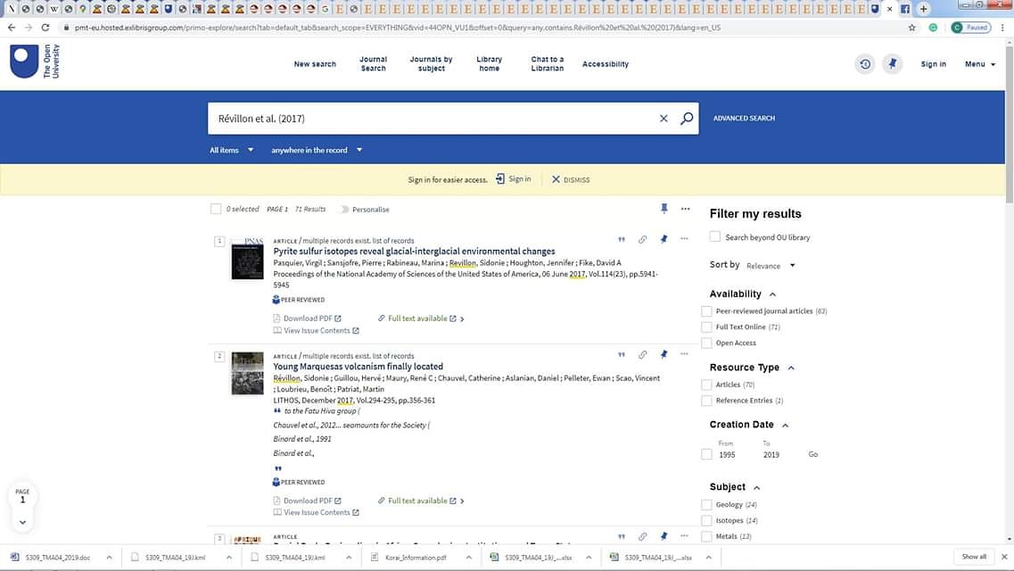Viewport: 1014px width, 571px height.
Task: Click The Open University logo
Action: (35, 62)
